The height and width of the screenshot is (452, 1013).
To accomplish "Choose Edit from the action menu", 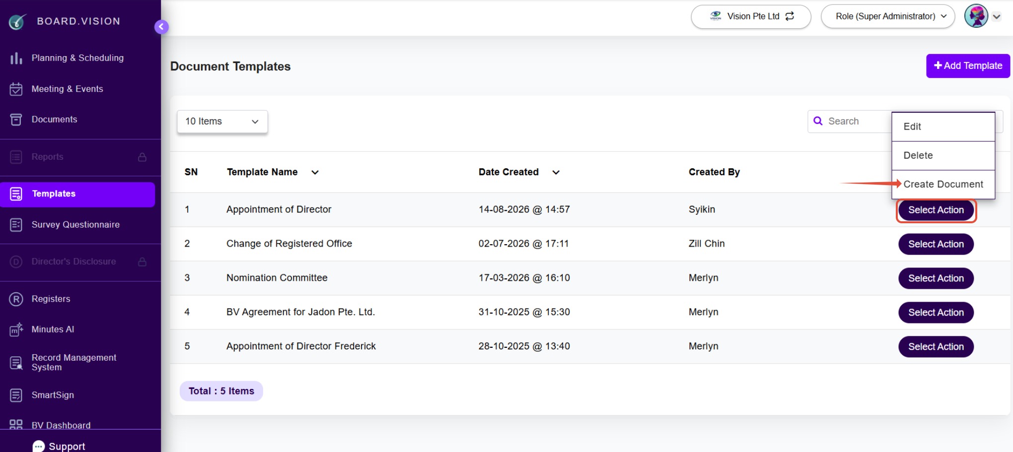I will click(x=943, y=127).
